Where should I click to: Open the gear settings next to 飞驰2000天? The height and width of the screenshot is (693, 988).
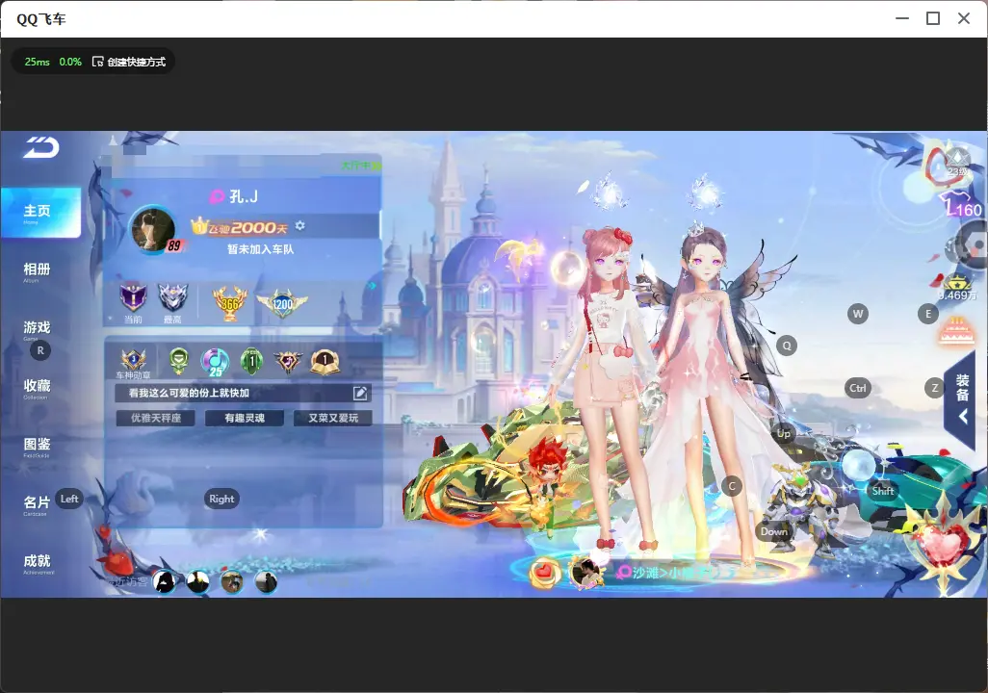(300, 225)
